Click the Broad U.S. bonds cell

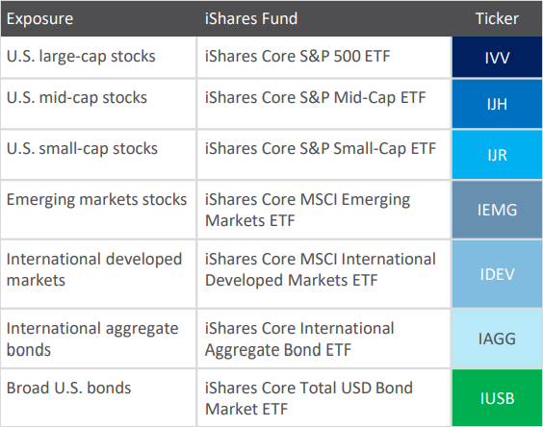tap(98, 398)
